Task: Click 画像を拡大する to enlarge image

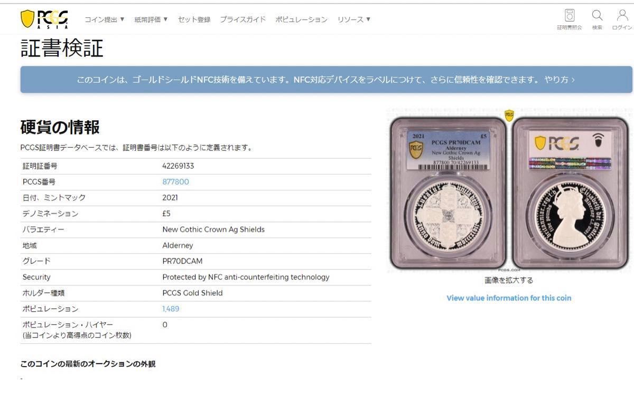Action: click(509, 280)
